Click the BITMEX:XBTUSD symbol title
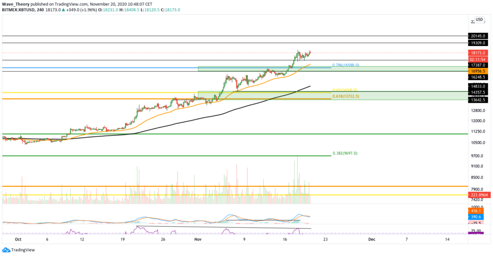The height and width of the screenshot is (256, 493). [x=18, y=10]
